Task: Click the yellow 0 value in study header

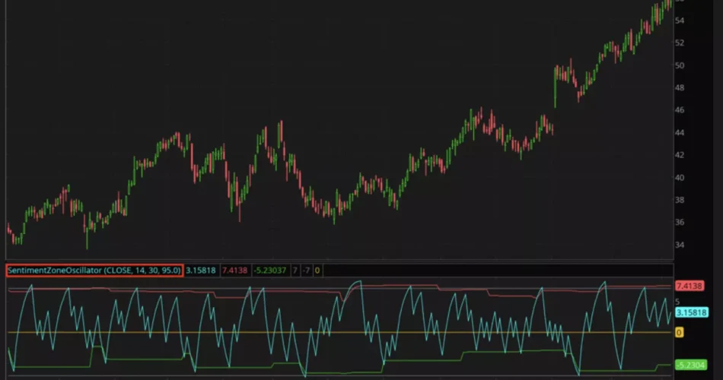Action: click(317, 270)
